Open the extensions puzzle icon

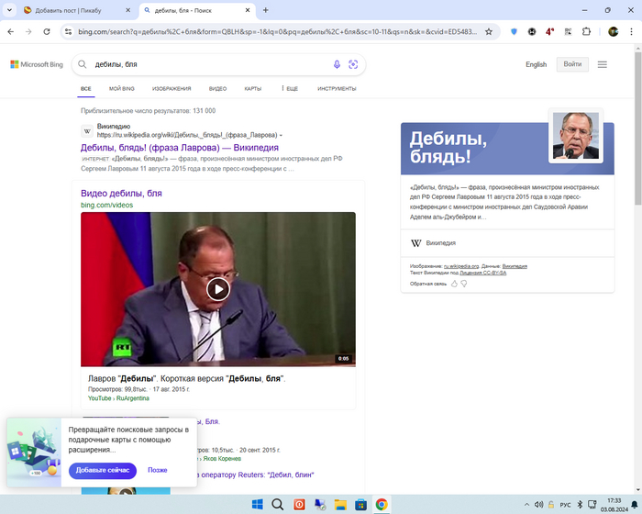pyautogui.click(x=586, y=31)
